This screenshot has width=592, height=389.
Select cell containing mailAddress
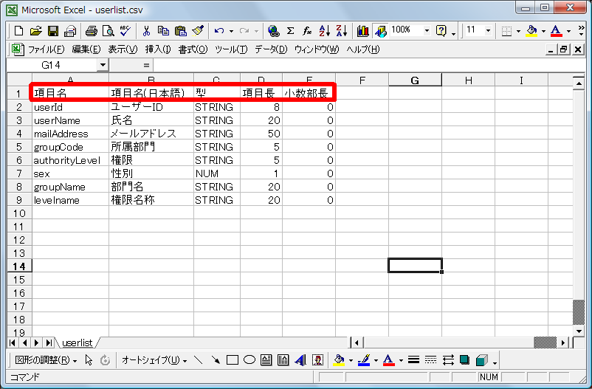click(61, 134)
